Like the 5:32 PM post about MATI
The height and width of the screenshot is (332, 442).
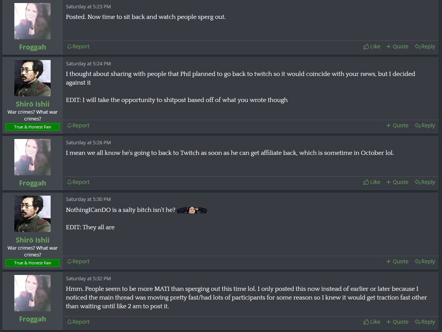click(x=371, y=322)
